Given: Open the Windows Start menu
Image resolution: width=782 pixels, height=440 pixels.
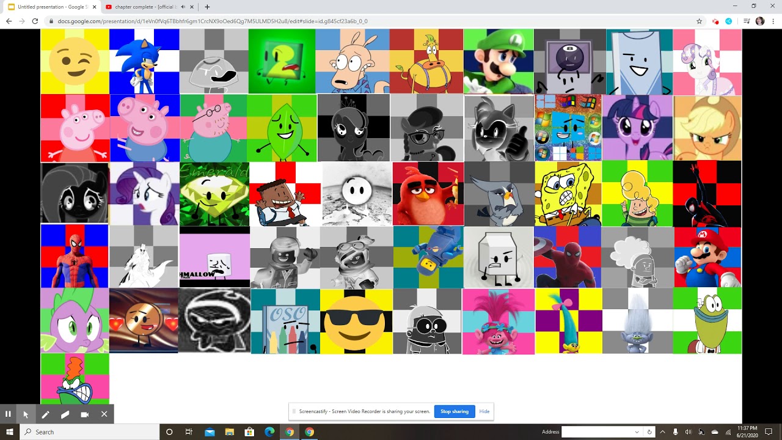Looking at the screenshot, I should (x=9, y=431).
